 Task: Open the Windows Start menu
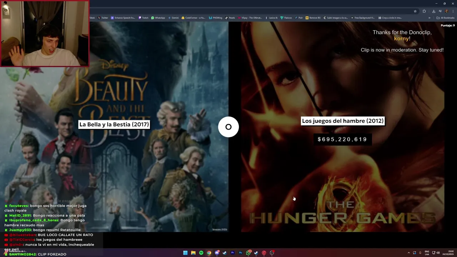[185, 253]
